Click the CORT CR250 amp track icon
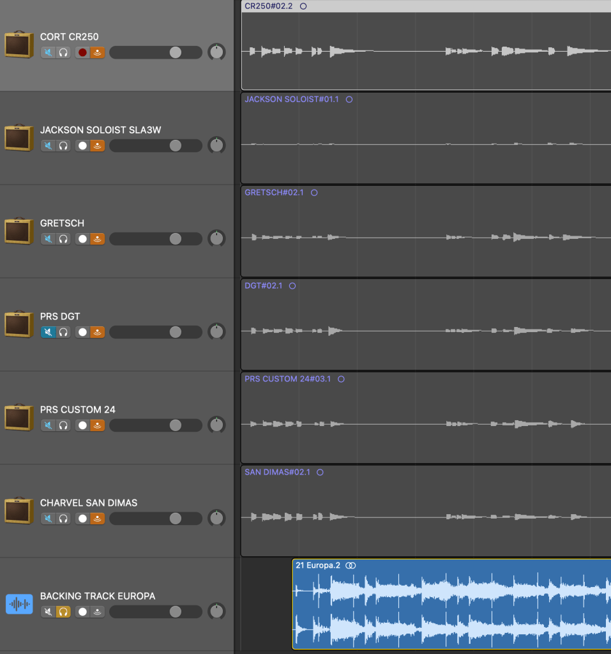 19,45
